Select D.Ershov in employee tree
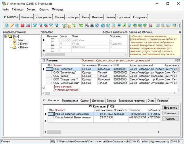 point(23,43)
